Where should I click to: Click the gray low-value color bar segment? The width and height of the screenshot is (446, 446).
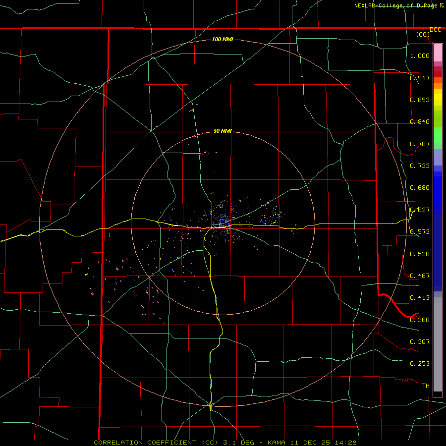[438, 344]
